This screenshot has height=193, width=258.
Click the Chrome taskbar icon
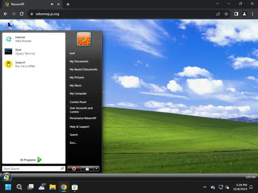(64, 187)
